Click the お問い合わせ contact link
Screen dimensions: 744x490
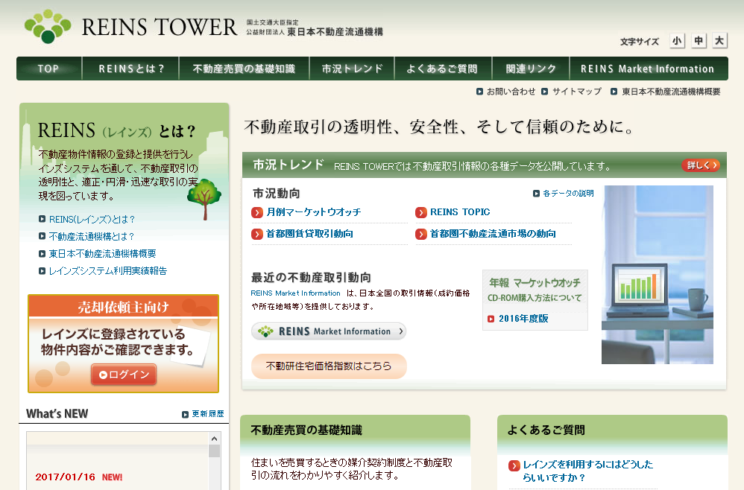(x=510, y=92)
